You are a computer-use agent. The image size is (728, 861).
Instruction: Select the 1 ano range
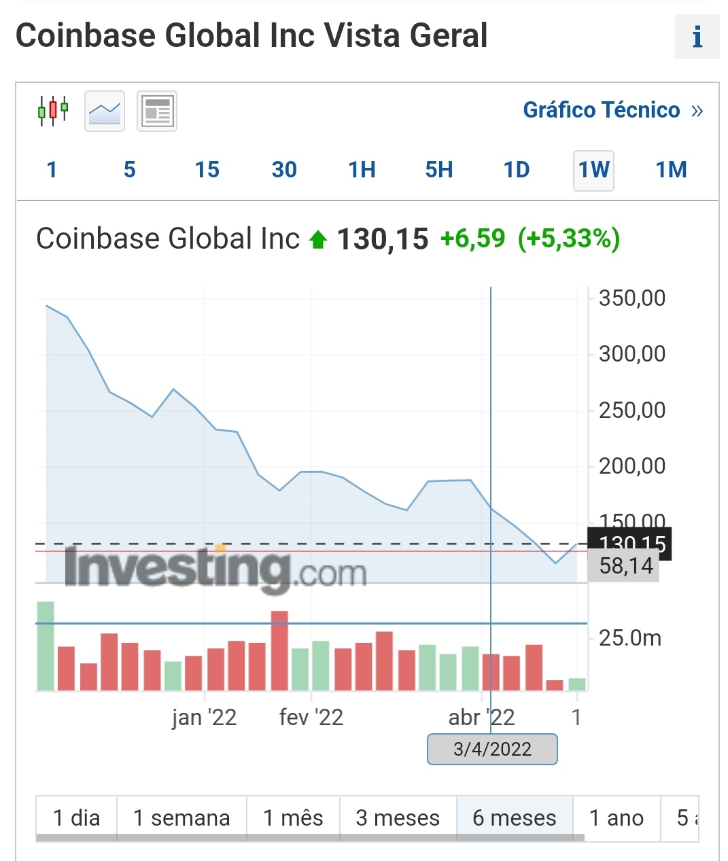pyautogui.click(x=616, y=818)
